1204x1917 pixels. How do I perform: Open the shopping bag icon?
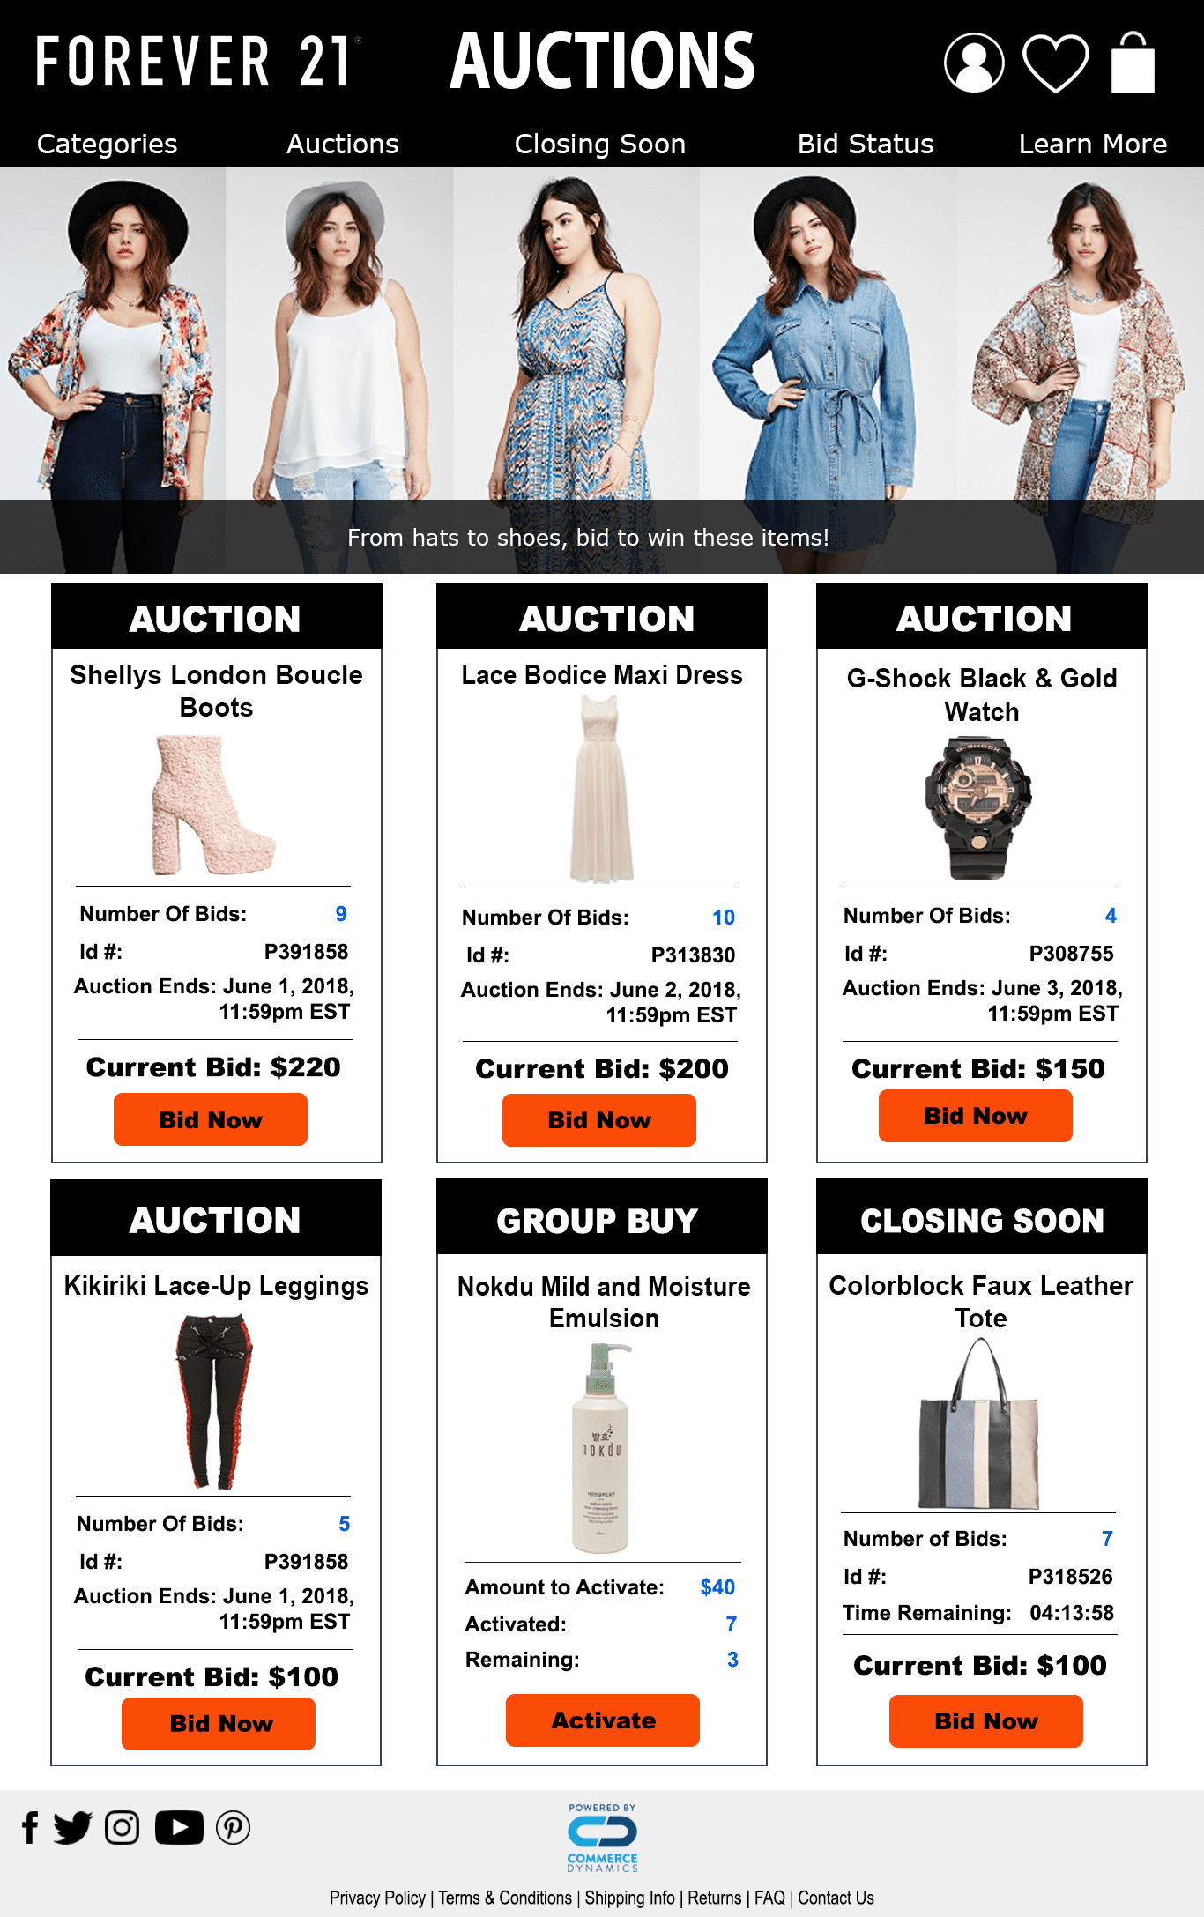[1133, 63]
